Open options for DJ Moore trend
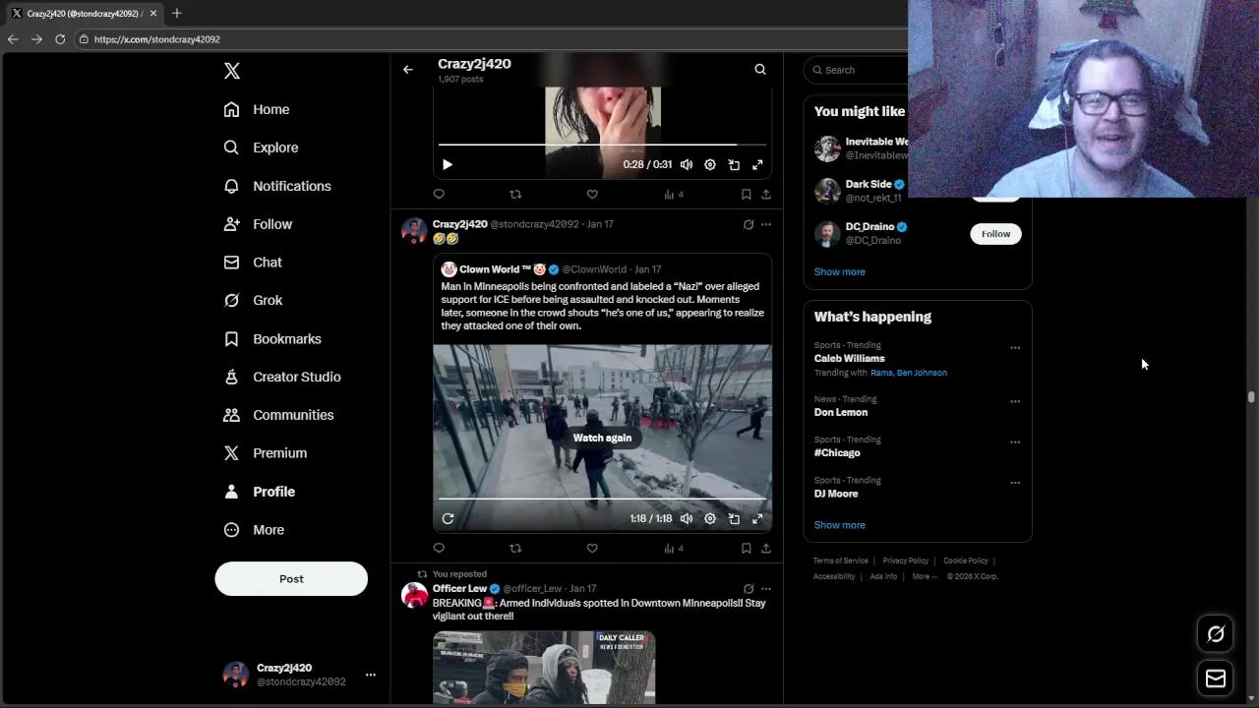The height and width of the screenshot is (708, 1259). [1015, 483]
